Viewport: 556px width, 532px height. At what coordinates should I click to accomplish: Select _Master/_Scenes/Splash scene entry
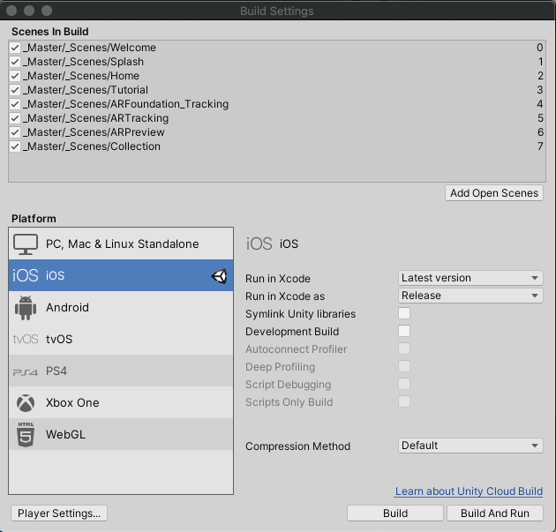click(276, 62)
